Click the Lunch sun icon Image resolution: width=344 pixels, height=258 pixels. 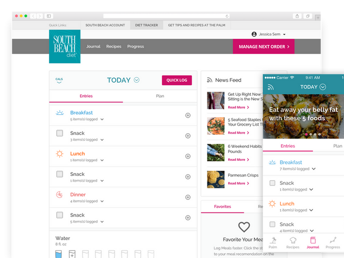click(x=59, y=154)
